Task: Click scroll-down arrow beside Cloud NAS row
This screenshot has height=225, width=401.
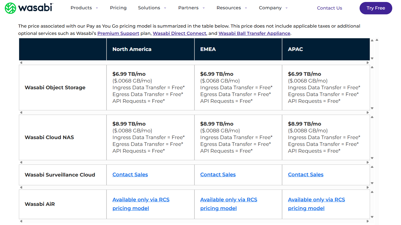Action: point(372,158)
